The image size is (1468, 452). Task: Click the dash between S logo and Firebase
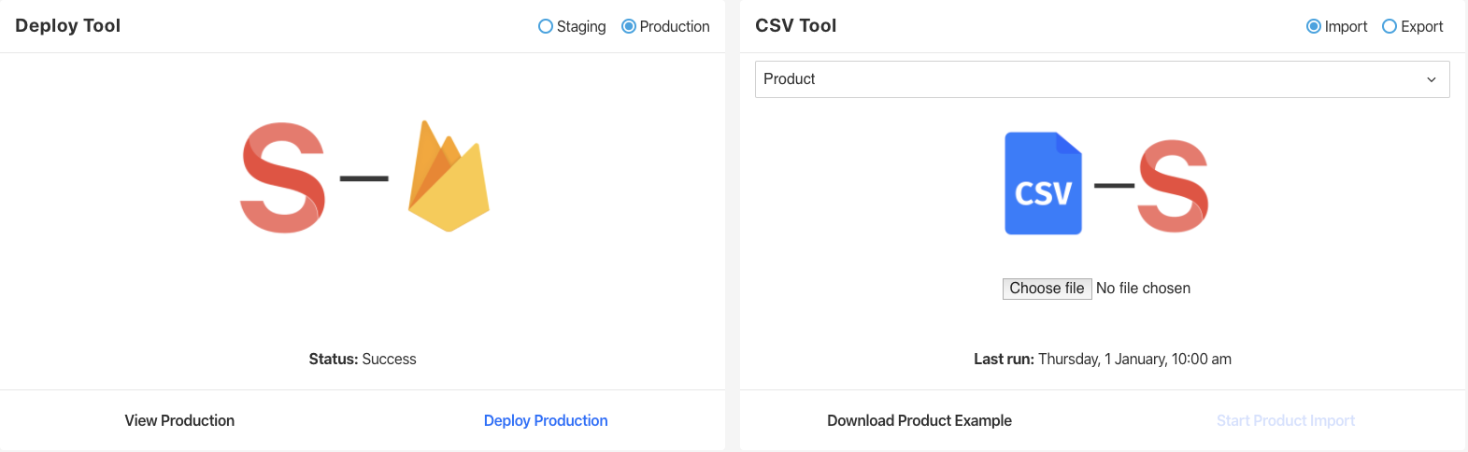(364, 178)
